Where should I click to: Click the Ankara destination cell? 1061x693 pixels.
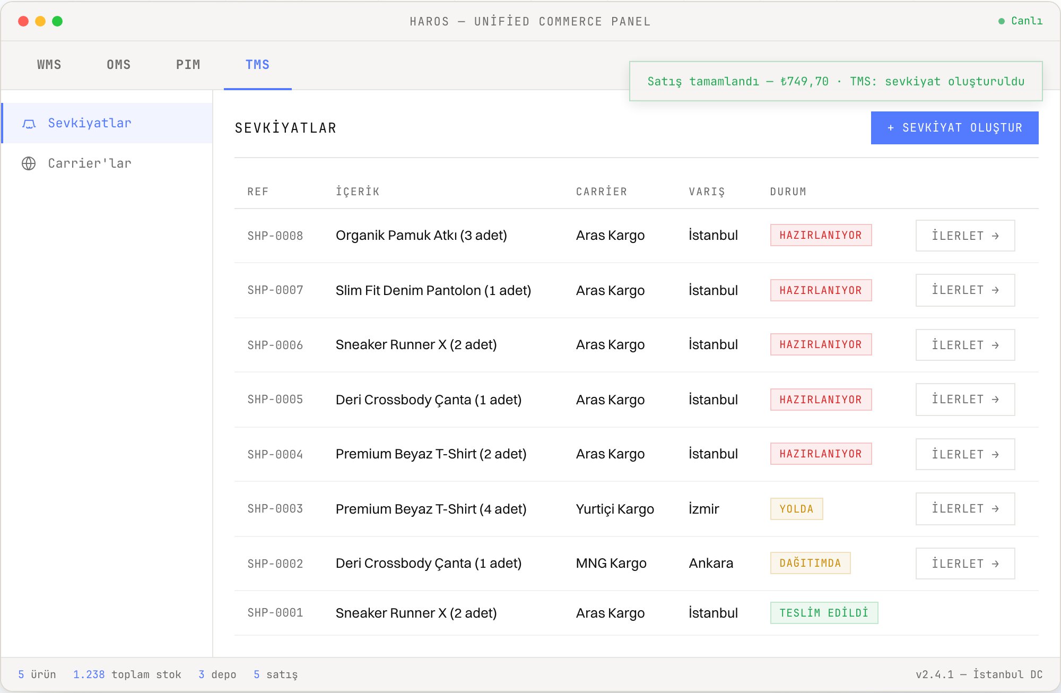tap(711, 563)
